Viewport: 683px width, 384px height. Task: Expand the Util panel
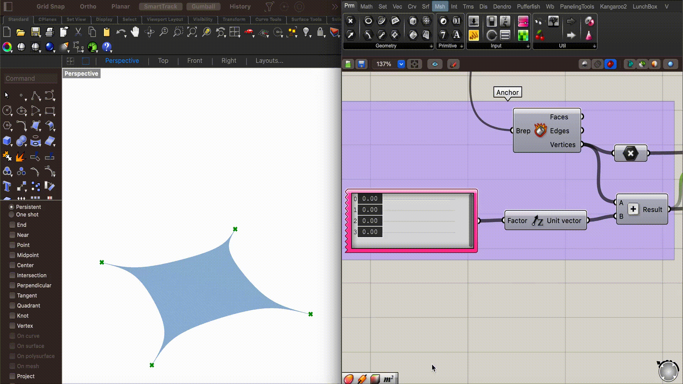(594, 46)
